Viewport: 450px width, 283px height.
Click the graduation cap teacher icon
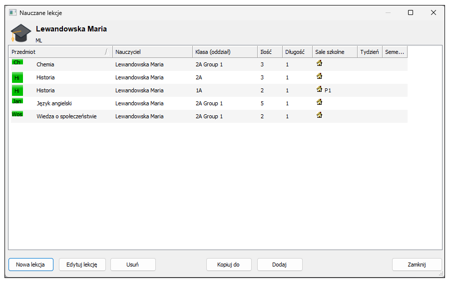click(20, 32)
